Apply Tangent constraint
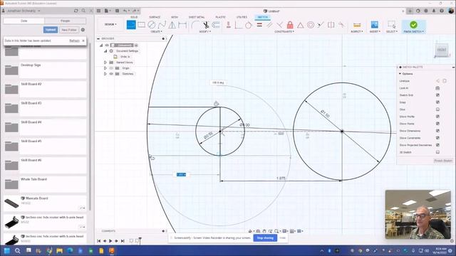This screenshot has width=456, height=256. click(249, 25)
